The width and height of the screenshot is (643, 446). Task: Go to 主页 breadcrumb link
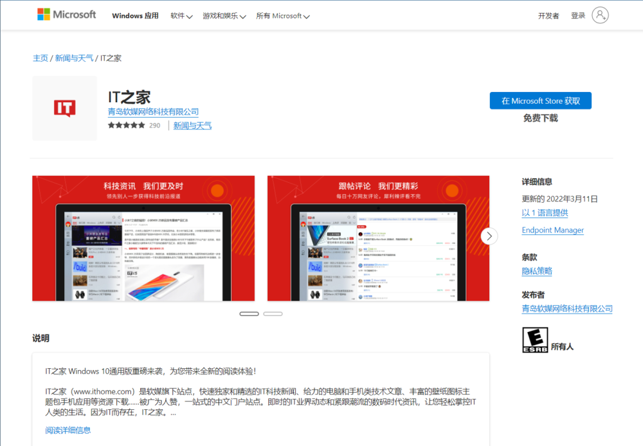pos(40,58)
